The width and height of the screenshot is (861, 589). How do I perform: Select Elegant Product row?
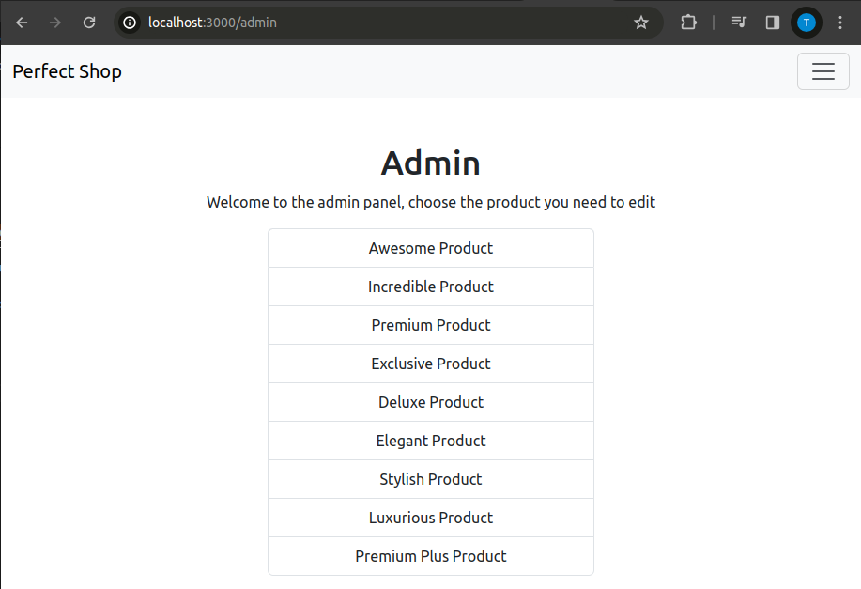tap(430, 441)
